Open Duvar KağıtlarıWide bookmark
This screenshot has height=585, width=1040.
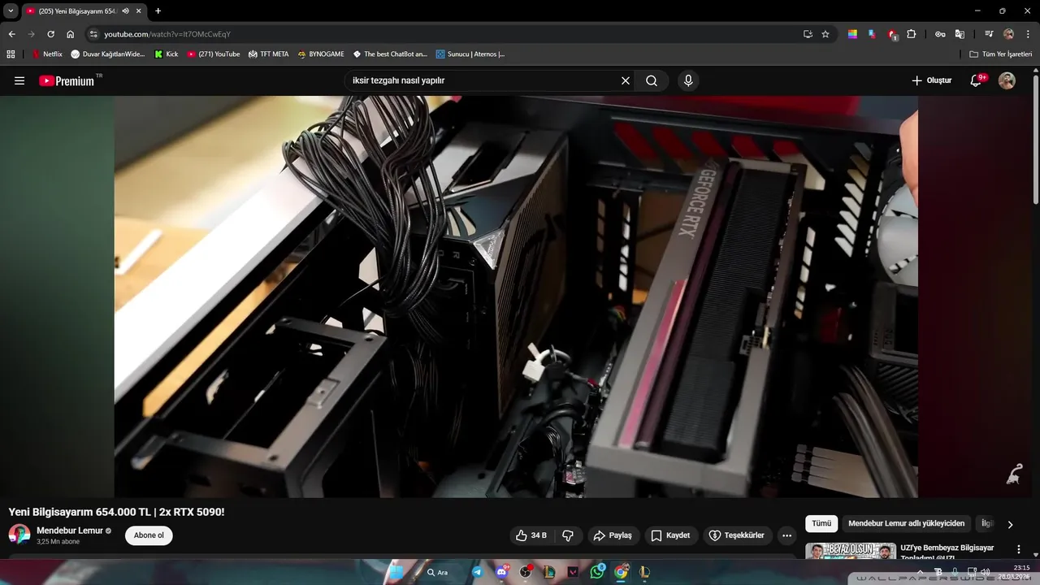tap(108, 54)
